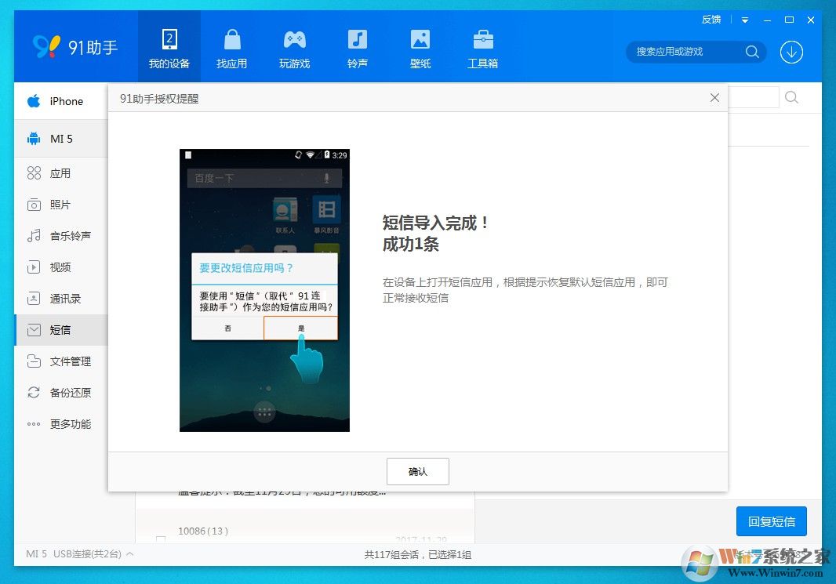Open 通讯录 contacts in the sidebar

coord(65,299)
